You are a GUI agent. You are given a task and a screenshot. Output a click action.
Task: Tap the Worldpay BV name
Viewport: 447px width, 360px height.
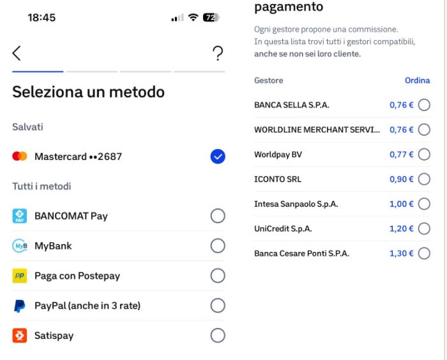pos(278,155)
